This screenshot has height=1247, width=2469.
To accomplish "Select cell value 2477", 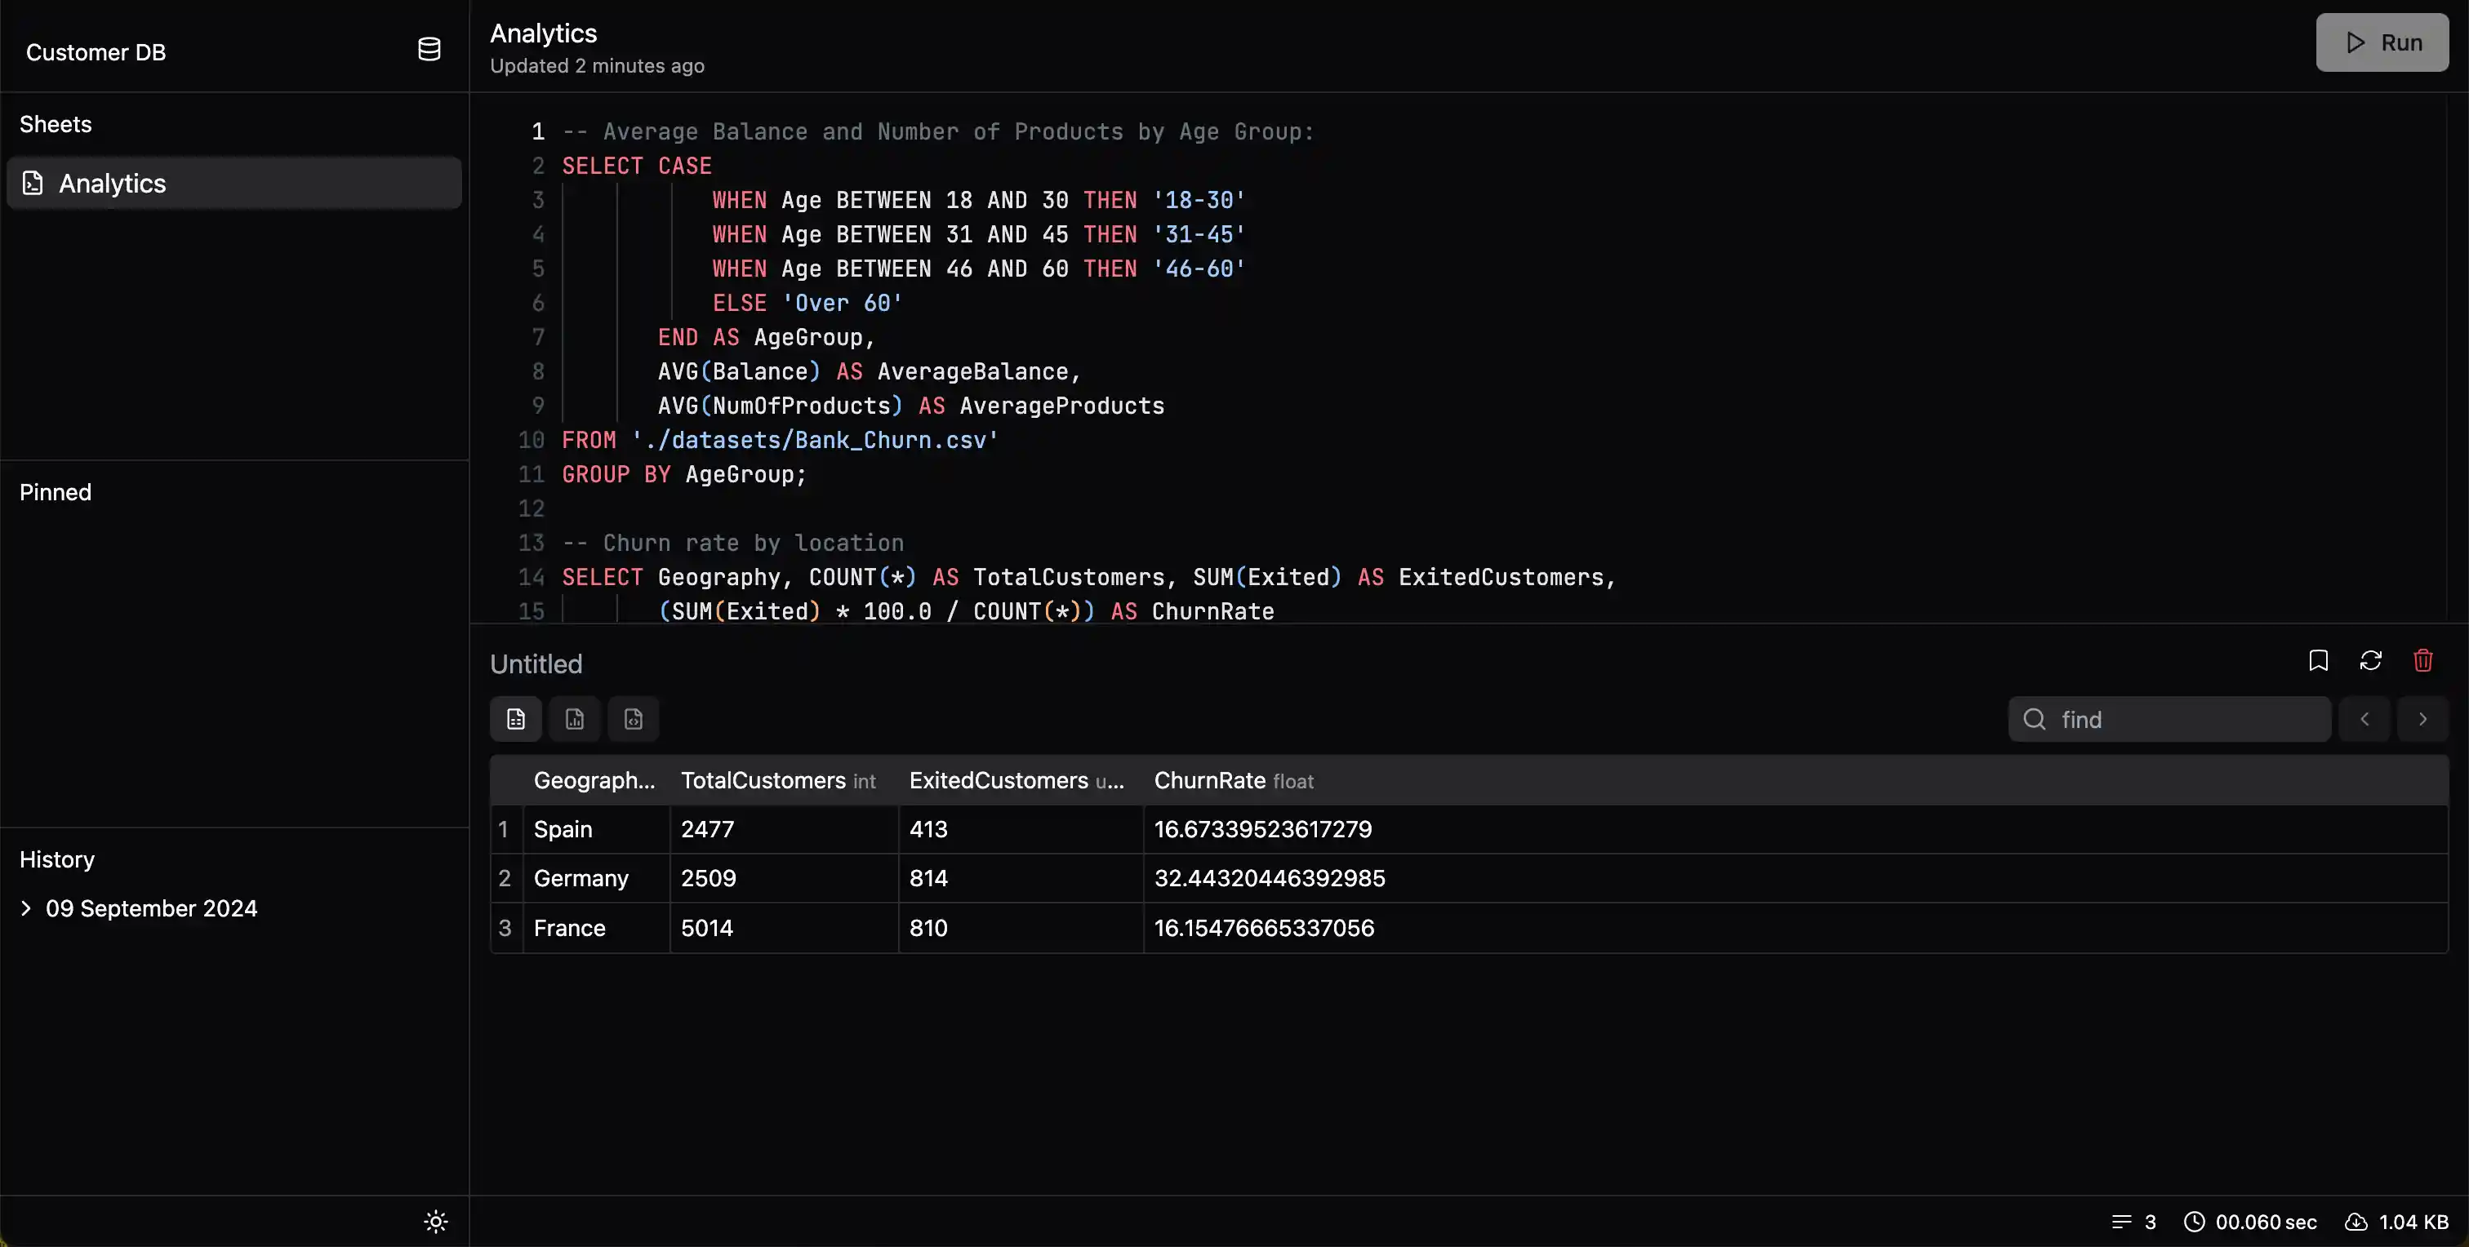I will click(784, 829).
